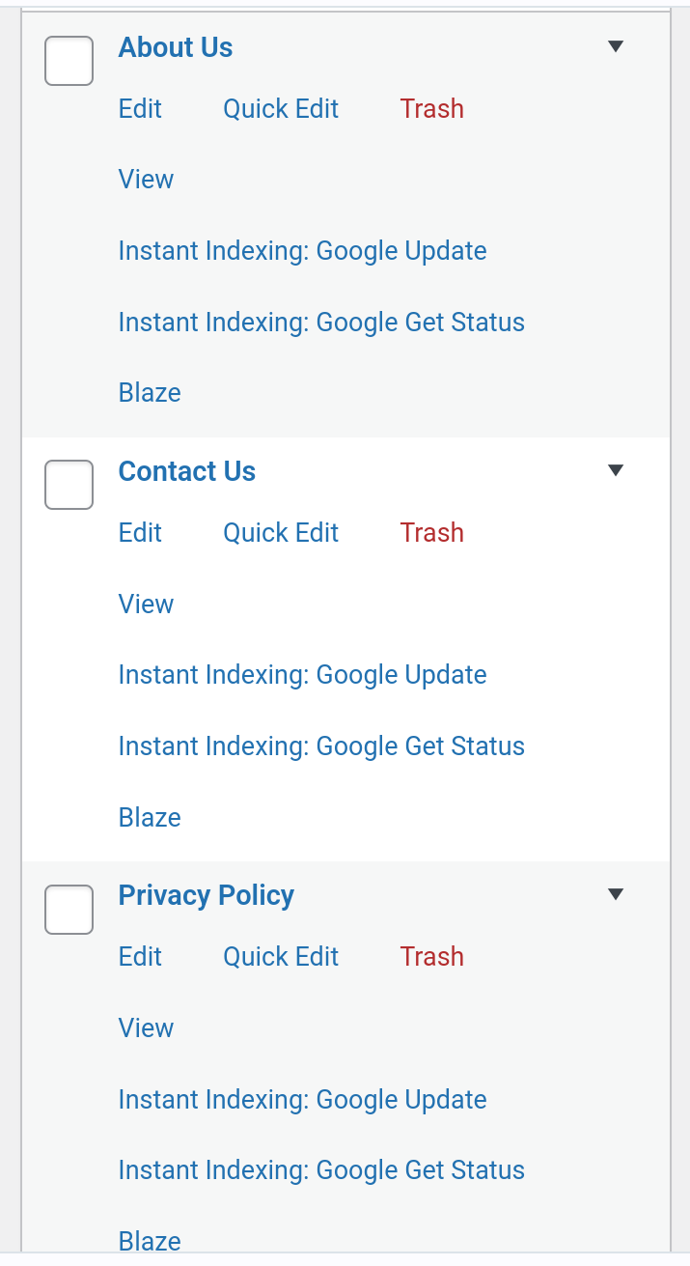Promote About Us with Blaze

[150, 393]
